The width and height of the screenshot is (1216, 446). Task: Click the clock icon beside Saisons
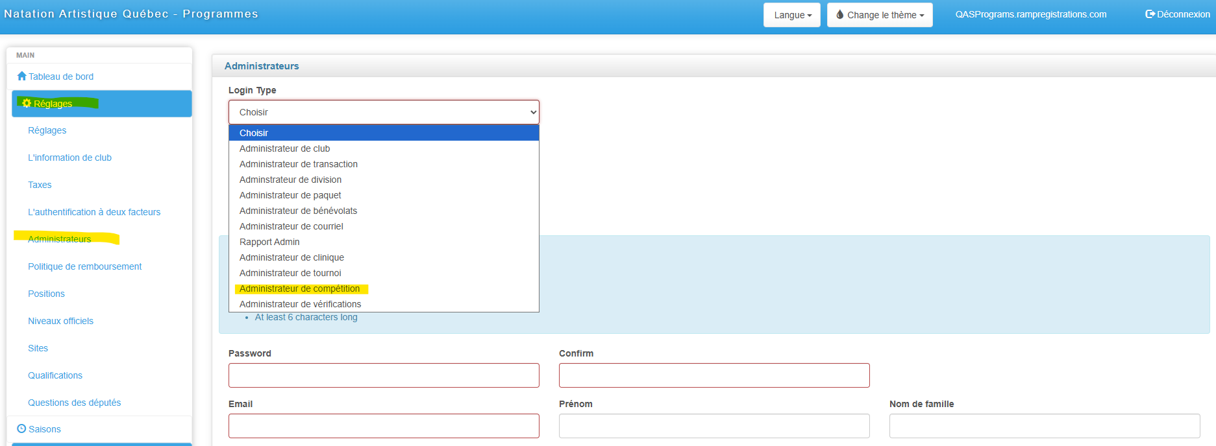pos(21,428)
